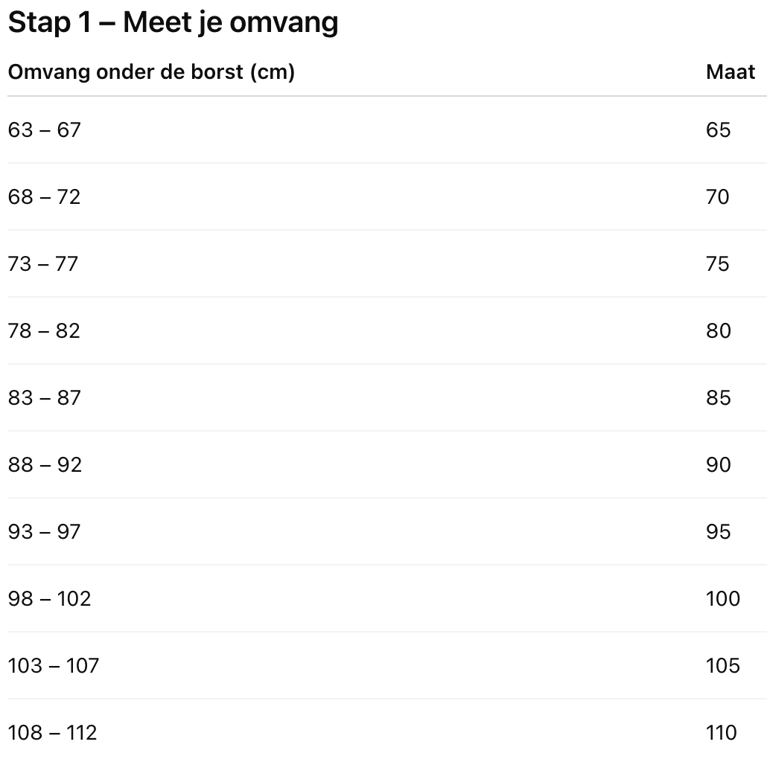Click size 110 in the Maat column
The height and width of the screenshot is (762, 767).
(x=722, y=733)
